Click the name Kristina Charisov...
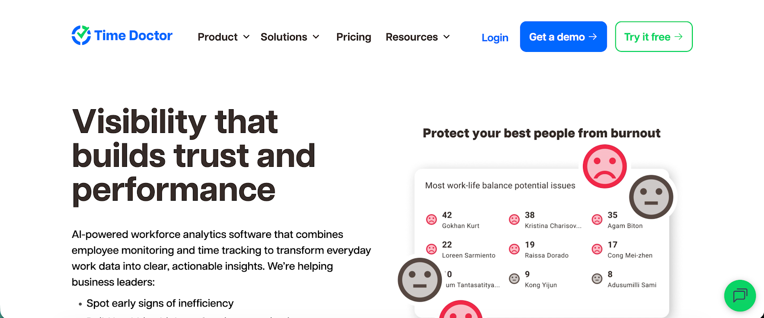The width and height of the screenshot is (764, 318). [x=553, y=226]
